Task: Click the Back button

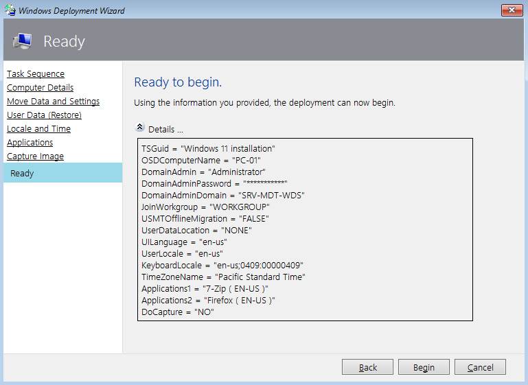Action: [367, 367]
